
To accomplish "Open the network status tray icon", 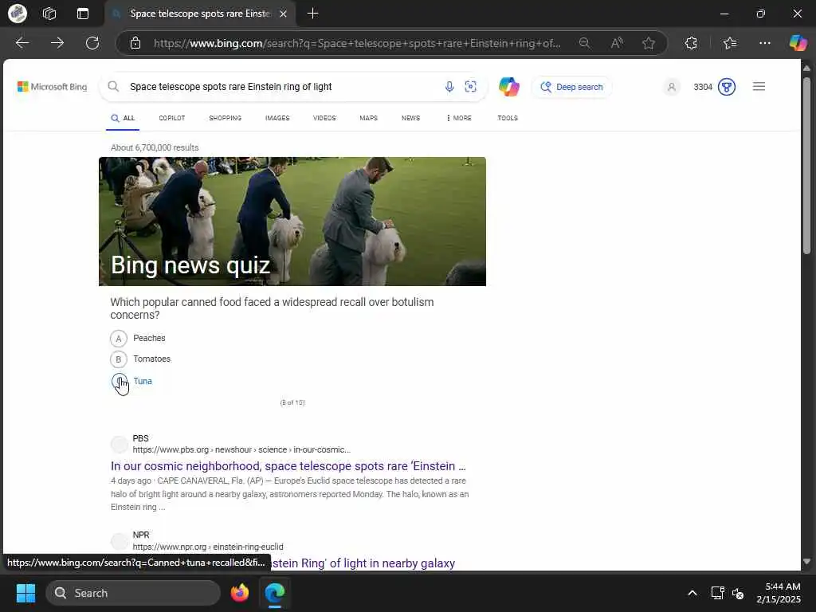I will pos(717,593).
